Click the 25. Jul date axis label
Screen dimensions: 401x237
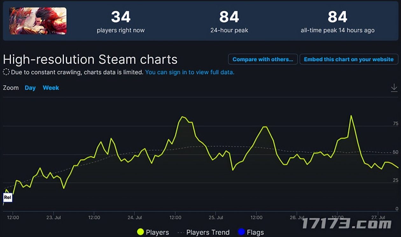click(216, 218)
